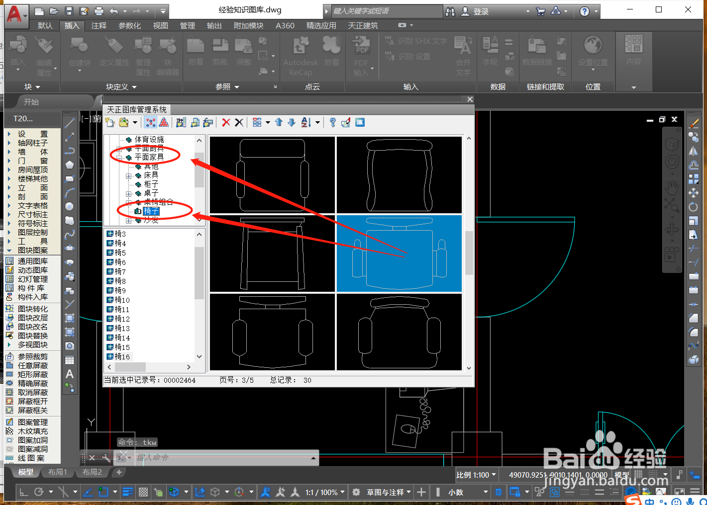Click the blue up arrow (previous page) icon
This screenshot has width=707, height=505.
coord(279,122)
